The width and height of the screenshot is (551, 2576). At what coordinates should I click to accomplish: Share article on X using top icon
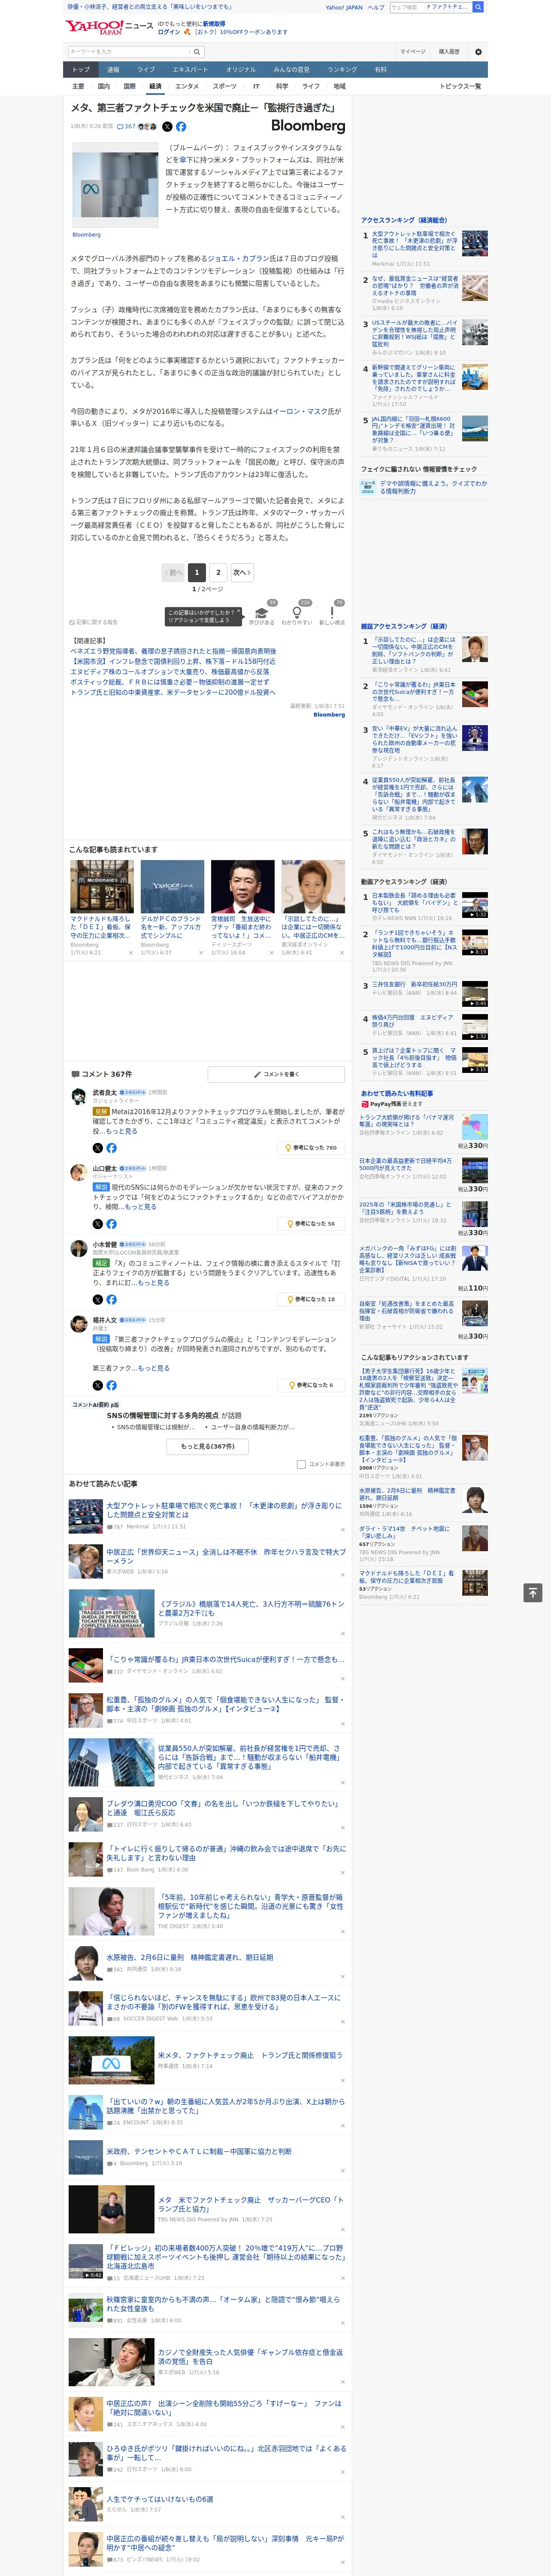pyautogui.click(x=167, y=127)
